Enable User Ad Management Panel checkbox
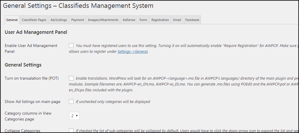This screenshot has height=133, width=299. click(71, 45)
